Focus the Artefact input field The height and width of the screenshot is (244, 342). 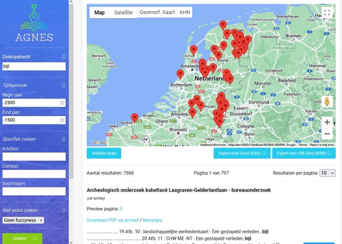point(34,157)
